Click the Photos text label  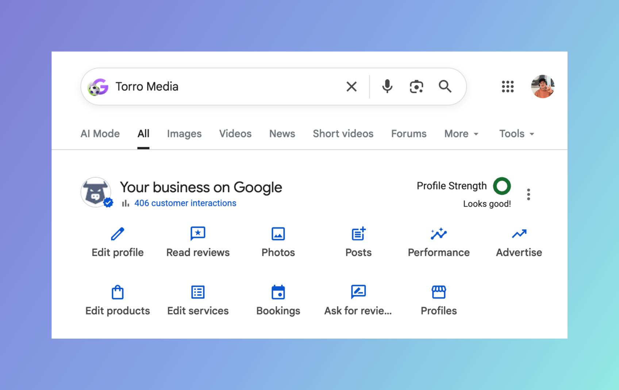(278, 253)
